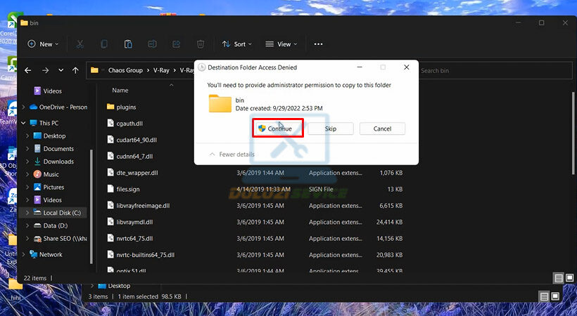
Task: Click the Copy icon in toolbar
Action: click(x=104, y=44)
